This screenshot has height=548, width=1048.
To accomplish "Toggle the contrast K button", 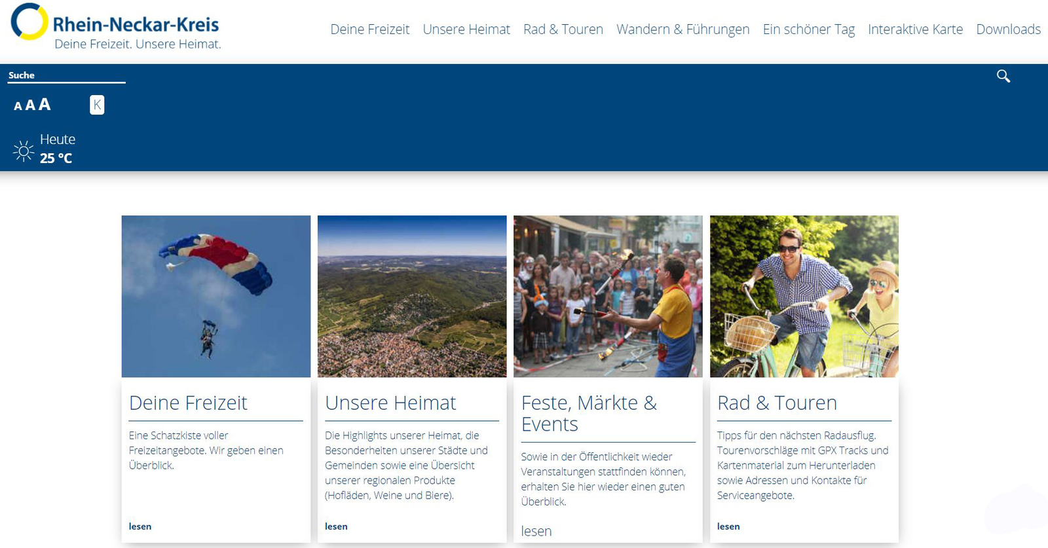I will click(x=97, y=105).
